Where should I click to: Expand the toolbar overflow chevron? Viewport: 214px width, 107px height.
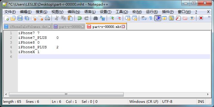[209, 17]
